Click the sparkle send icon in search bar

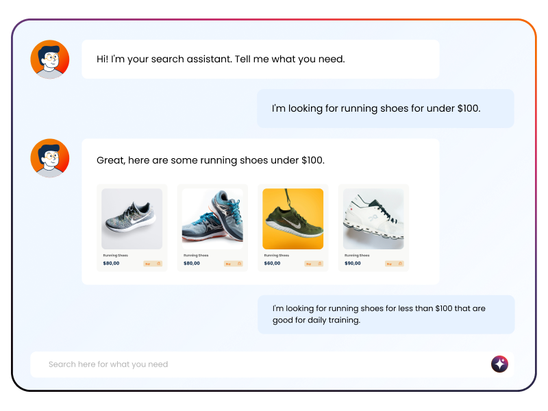pyautogui.click(x=499, y=364)
